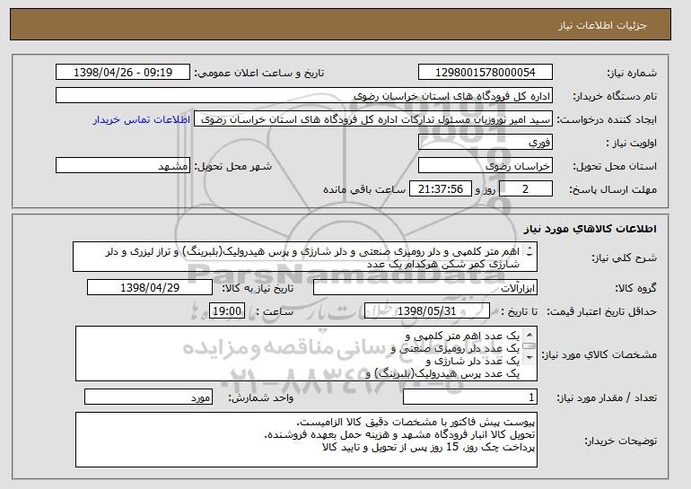The height and width of the screenshot is (489, 691).
Task: Click the label توضیحات خریدار
Action: pos(620,441)
